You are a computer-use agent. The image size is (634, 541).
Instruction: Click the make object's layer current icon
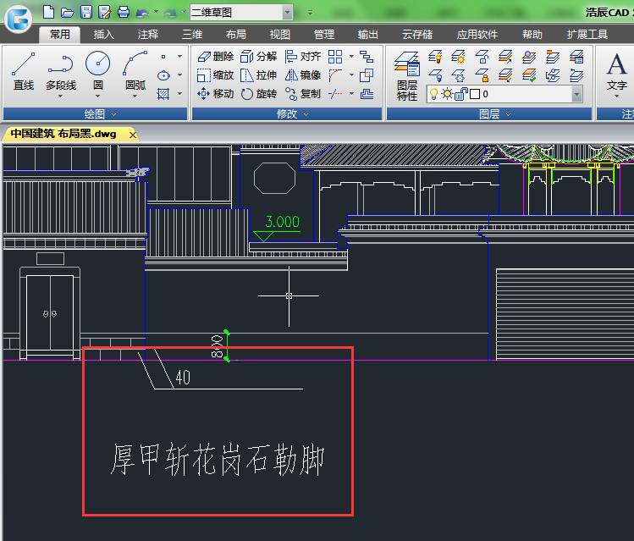[529, 57]
